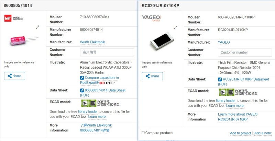Click the capacitor ECAD model icon
Image resolution: width=275 pixels, height=141 pixels.
pyautogui.click(x=88, y=103)
